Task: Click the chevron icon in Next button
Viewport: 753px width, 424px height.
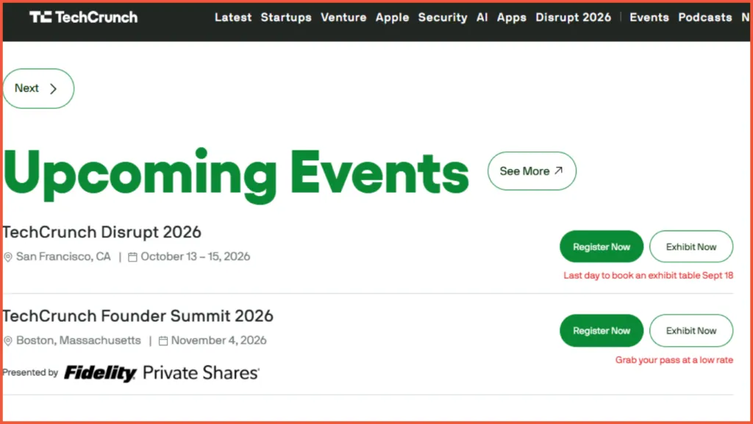Action: (x=53, y=89)
